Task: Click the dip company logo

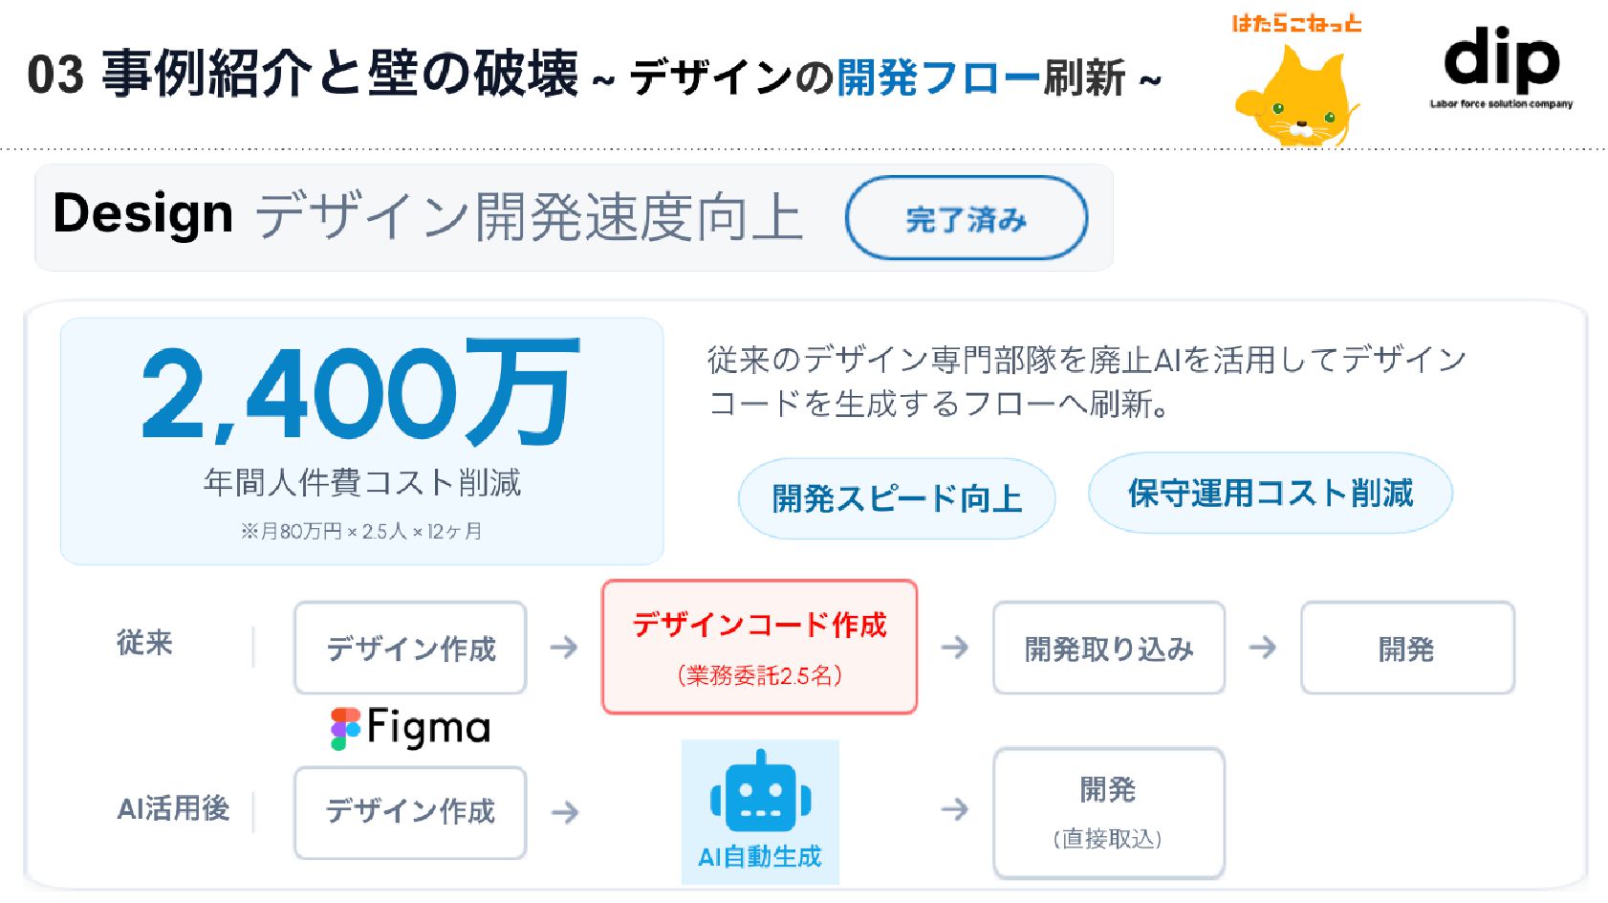Action: pos(1501,68)
